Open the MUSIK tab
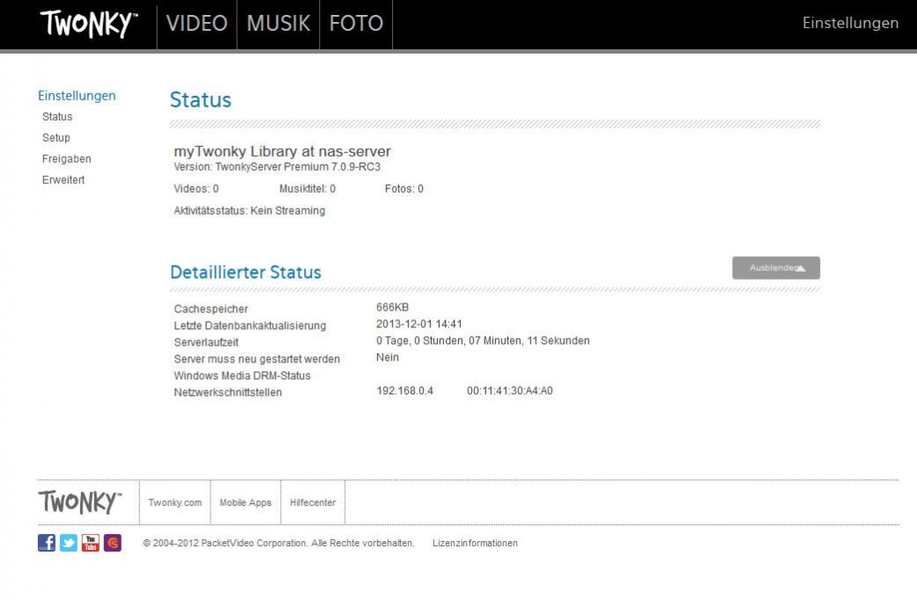Image resolution: width=917 pixels, height=607 pixels. pyautogui.click(x=278, y=24)
